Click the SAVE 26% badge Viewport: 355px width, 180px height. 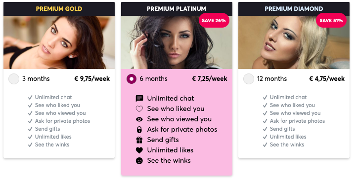[x=214, y=20]
